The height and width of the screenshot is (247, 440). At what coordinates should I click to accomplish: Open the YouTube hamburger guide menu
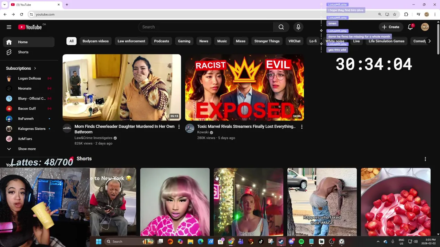pos(9,27)
